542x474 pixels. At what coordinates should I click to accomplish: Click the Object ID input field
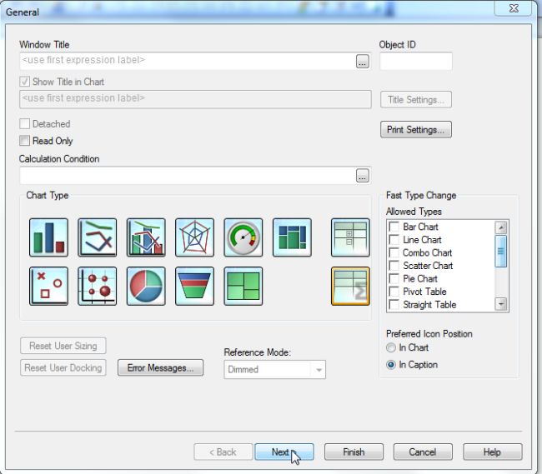click(416, 61)
